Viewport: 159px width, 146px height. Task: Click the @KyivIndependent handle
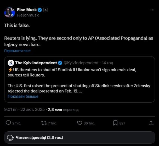(81, 63)
